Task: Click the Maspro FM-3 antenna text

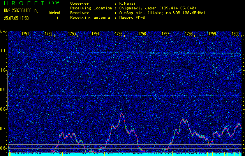Action: click(x=132, y=18)
